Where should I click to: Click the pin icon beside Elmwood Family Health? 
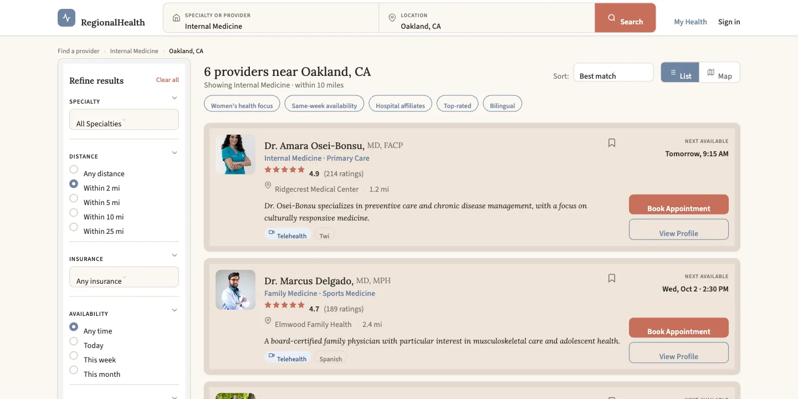pyautogui.click(x=268, y=321)
